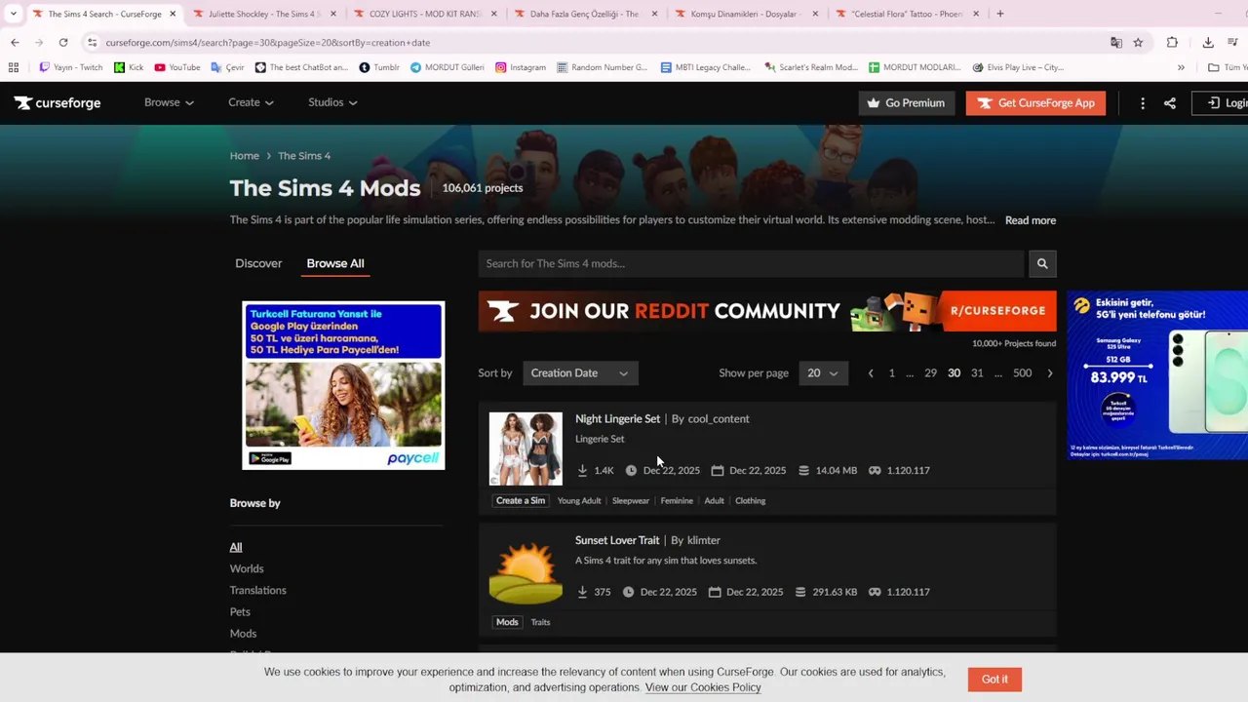The image size is (1248, 702).
Task: Click Join our Reddit community banner
Action: coord(767,312)
